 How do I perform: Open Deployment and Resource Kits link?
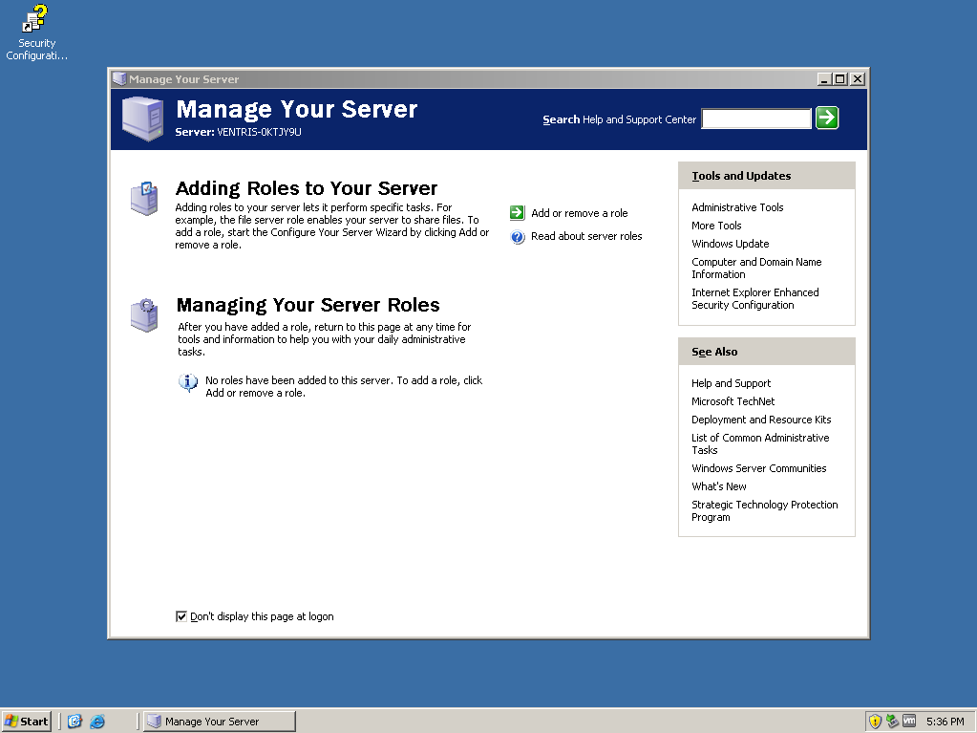pyautogui.click(x=761, y=420)
